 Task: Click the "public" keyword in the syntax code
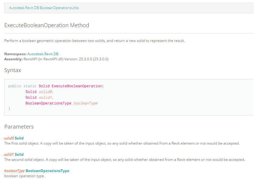tap(15, 86)
